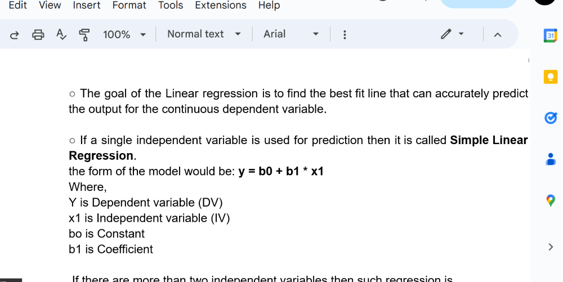Viewport: 563px width, 282px height.
Task: Click the bold "Simple Linear Regression" text
Action: [488, 140]
